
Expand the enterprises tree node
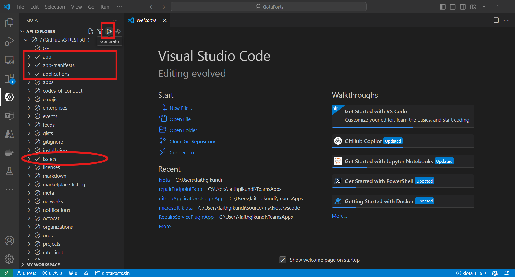click(x=29, y=108)
